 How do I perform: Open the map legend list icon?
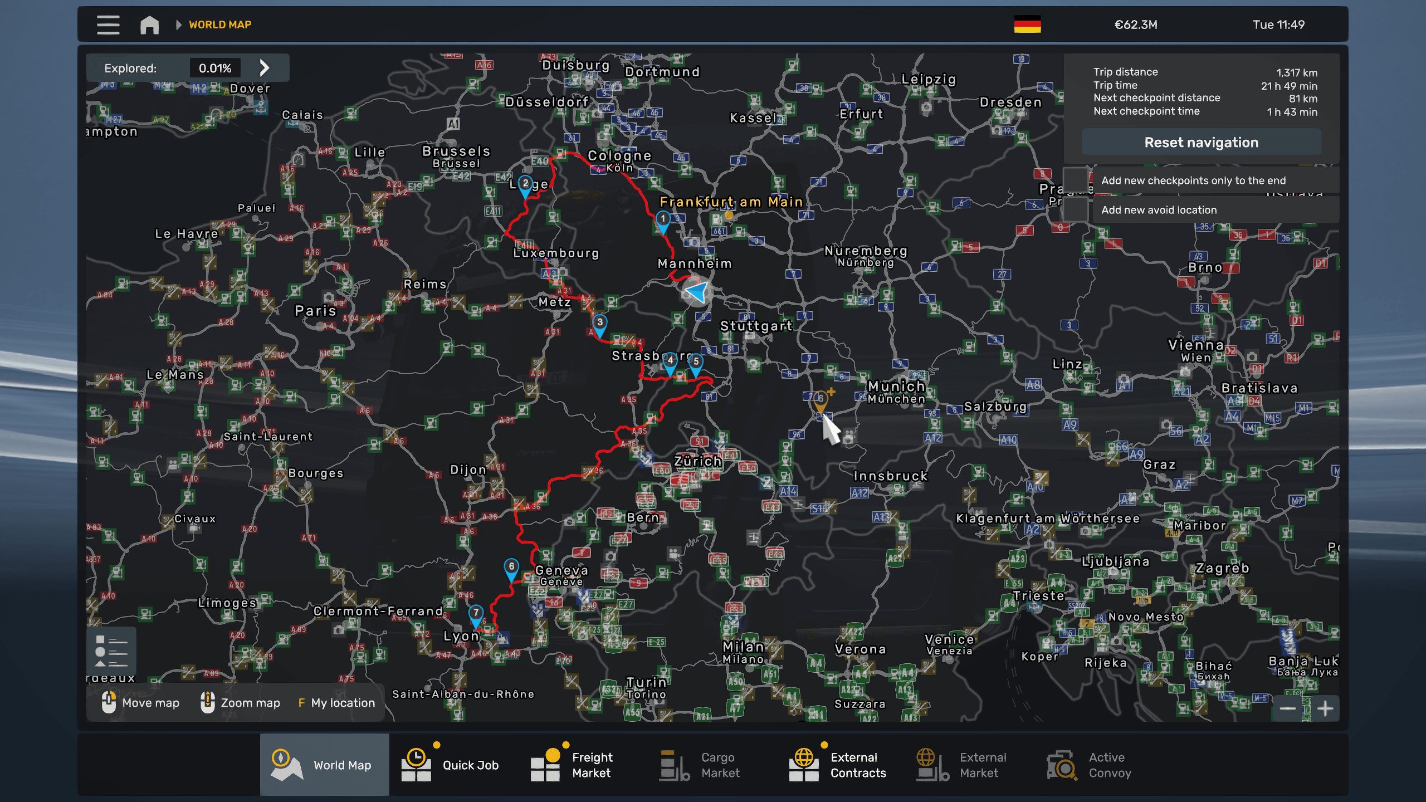coord(111,651)
